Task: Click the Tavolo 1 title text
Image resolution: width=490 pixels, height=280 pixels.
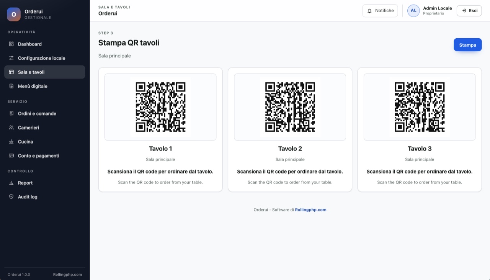Action: click(x=160, y=149)
